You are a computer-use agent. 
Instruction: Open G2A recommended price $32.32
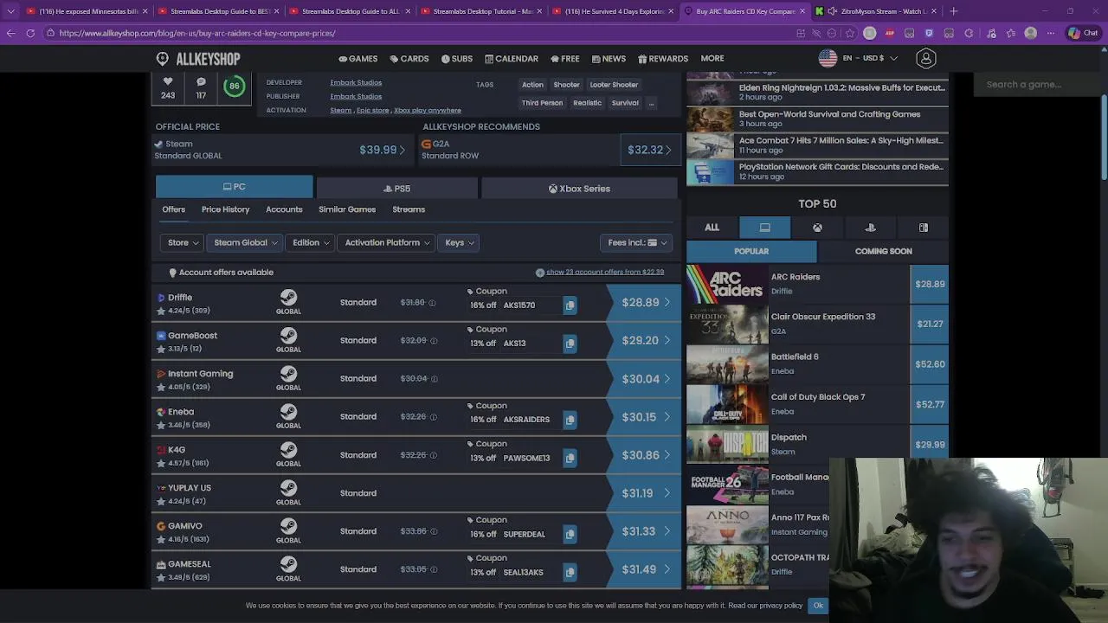[x=649, y=150]
